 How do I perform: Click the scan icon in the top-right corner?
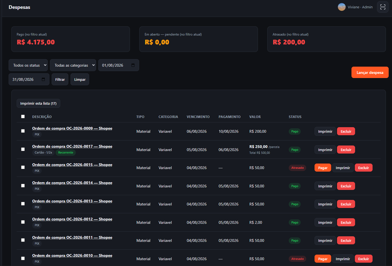(383, 7)
